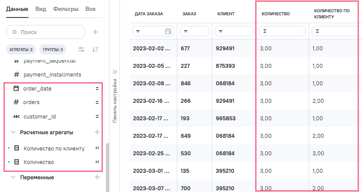Open the filter settings sliders icon
Image resolution: width=362 pixels, height=192 pixels.
81,49
